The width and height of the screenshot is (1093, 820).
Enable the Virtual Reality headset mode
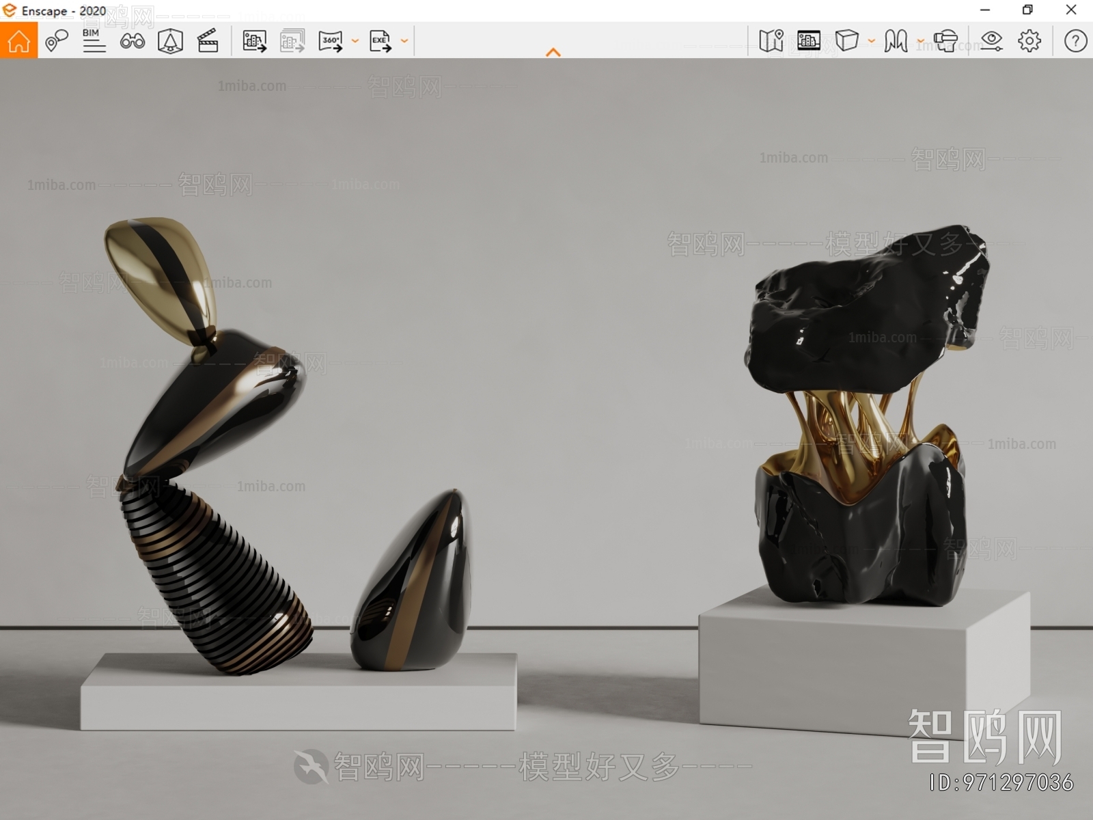(946, 41)
